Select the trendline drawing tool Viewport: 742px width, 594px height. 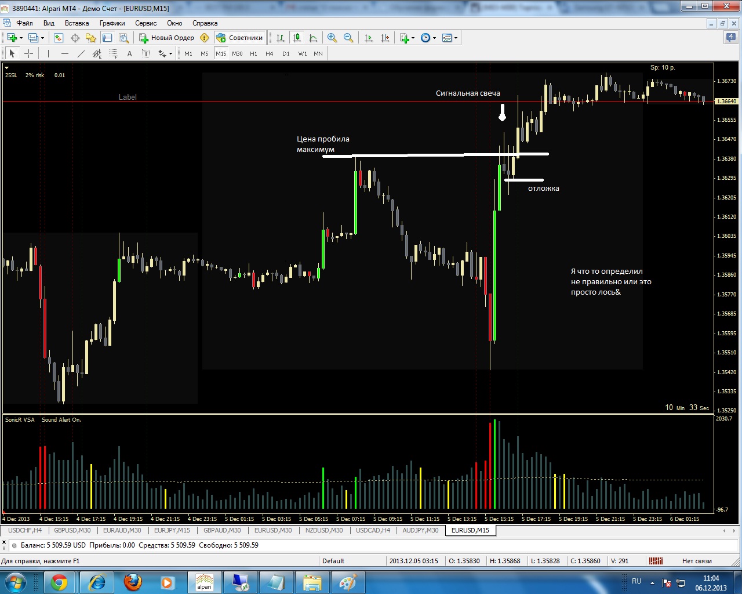[81, 53]
